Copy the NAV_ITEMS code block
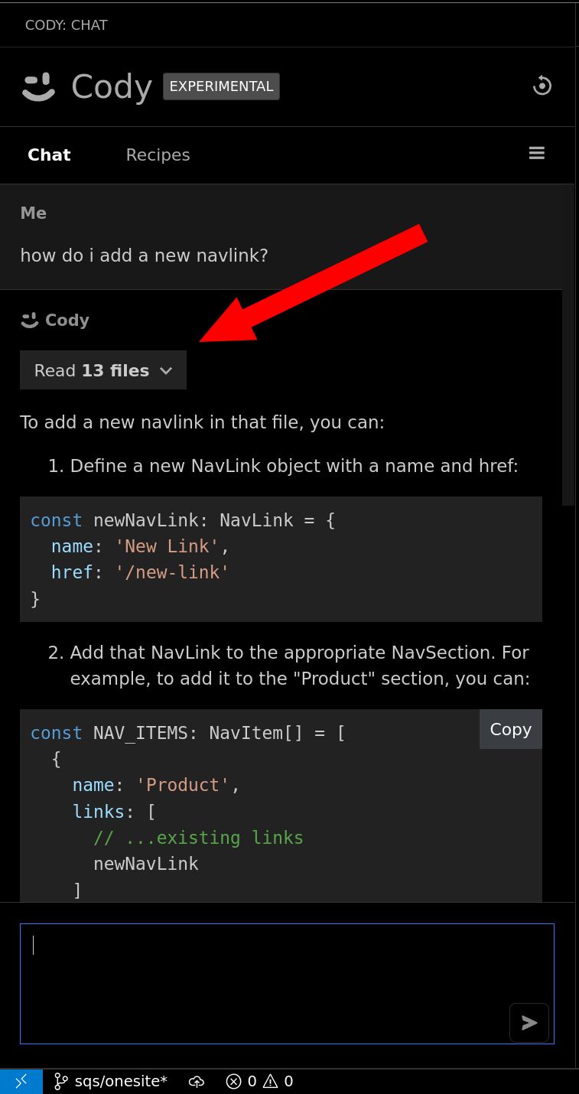 pos(511,729)
